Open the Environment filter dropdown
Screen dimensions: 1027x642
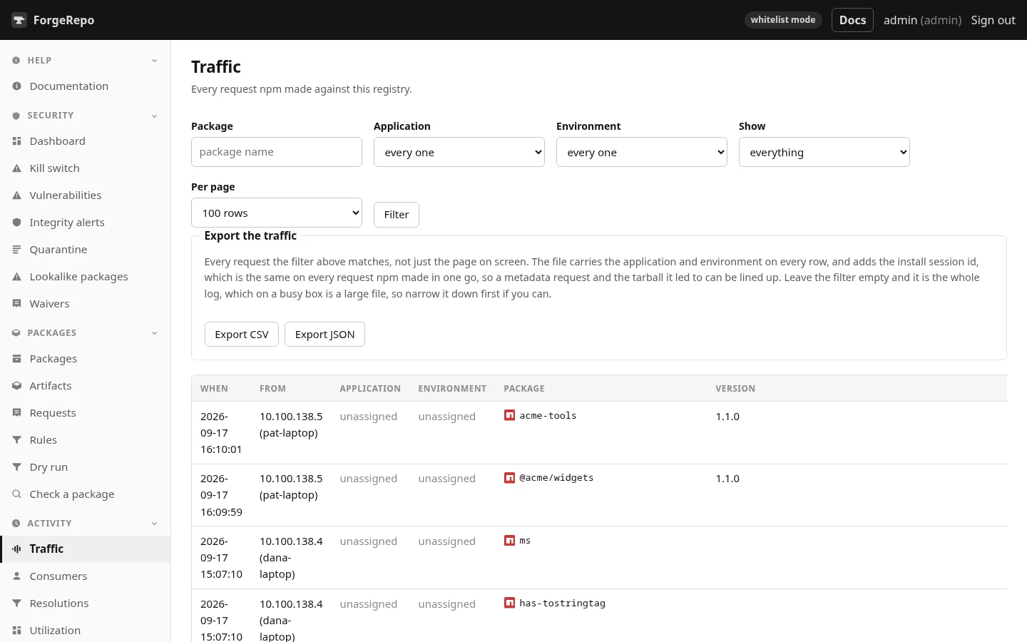pyautogui.click(x=642, y=152)
